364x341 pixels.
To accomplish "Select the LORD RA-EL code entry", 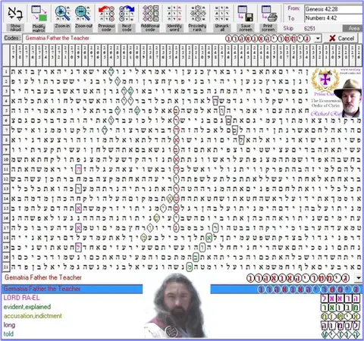I will click(x=22, y=298).
